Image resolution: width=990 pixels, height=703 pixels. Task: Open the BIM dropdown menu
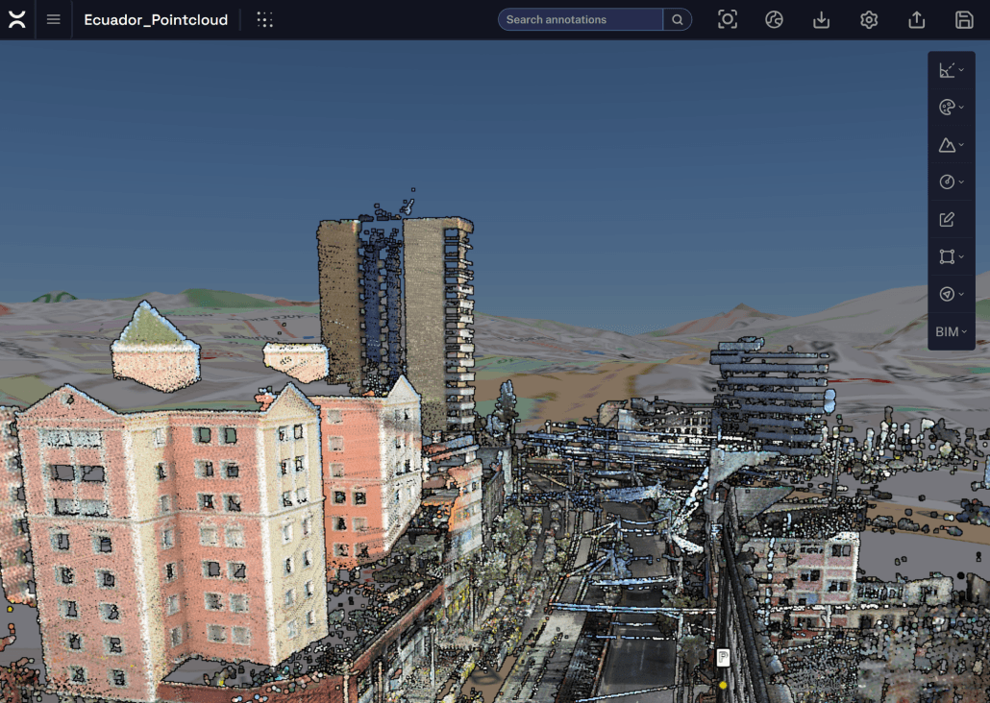(x=951, y=332)
